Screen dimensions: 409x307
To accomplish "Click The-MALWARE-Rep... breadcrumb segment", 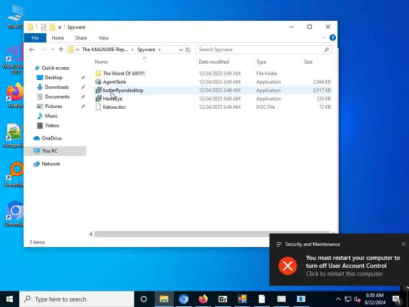I will pos(105,50).
